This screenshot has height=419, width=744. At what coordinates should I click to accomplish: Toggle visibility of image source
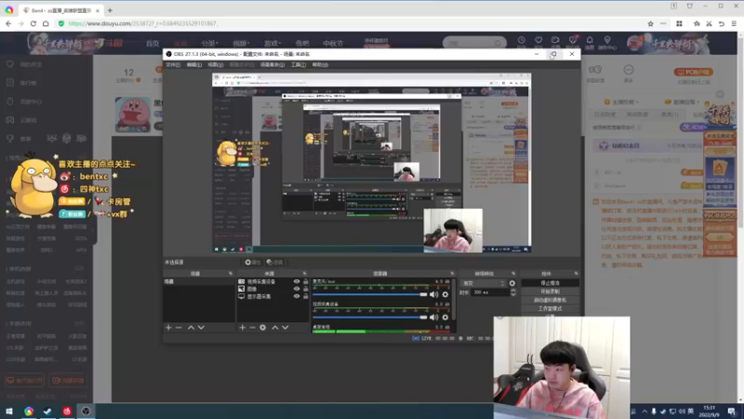tap(297, 289)
